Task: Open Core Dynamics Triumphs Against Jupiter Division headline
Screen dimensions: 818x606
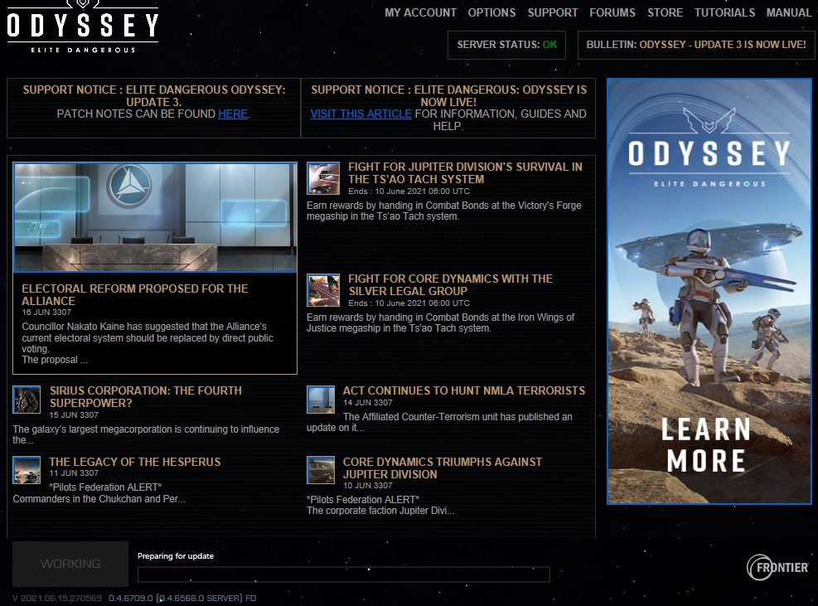Action: (443, 468)
